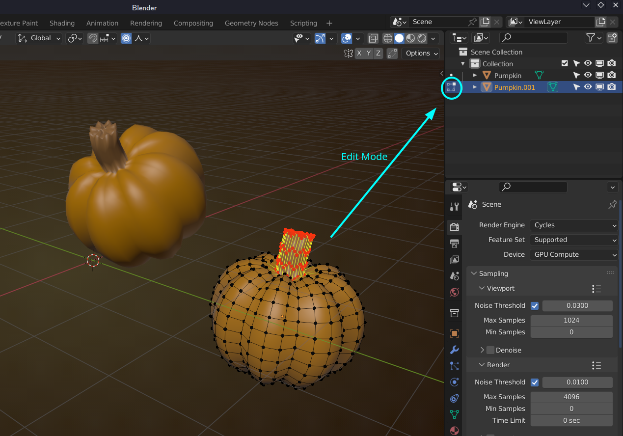Toggle X axis mirror button
The image size is (623, 436).
click(359, 53)
